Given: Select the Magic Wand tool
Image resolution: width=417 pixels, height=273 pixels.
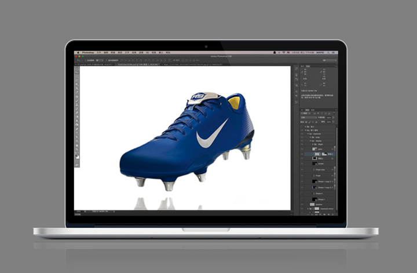Looking at the screenshot, I should click(x=77, y=84).
